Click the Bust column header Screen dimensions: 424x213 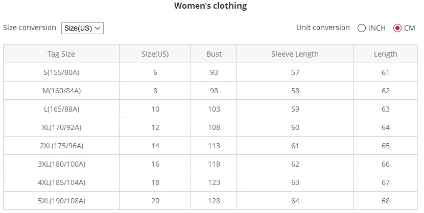[x=214, y=54]
